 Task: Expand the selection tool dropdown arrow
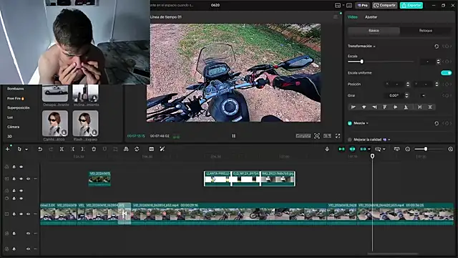(26, 150)
